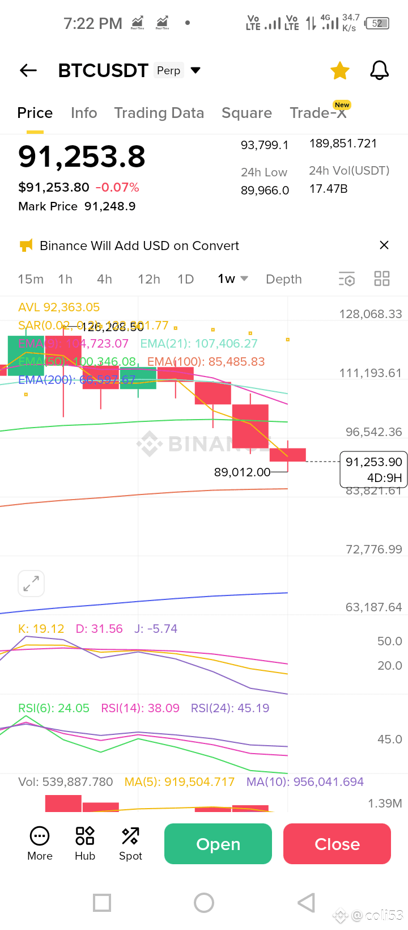Tap the Android home circle button
The width and height of the screenshot is (408, 930).
pos(204,902)
